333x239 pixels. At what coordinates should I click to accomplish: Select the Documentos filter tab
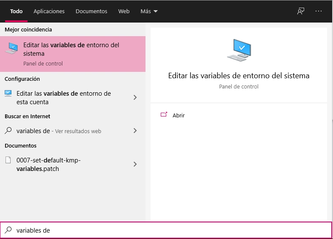[91, 11]
